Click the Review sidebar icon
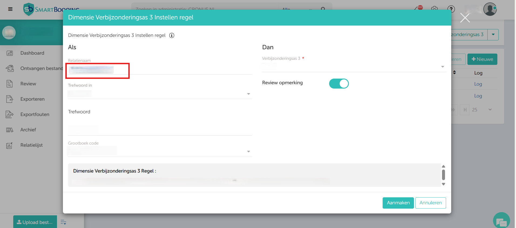 (x=10, y=84)
